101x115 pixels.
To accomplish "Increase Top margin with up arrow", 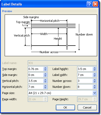I will coord(45,68).
